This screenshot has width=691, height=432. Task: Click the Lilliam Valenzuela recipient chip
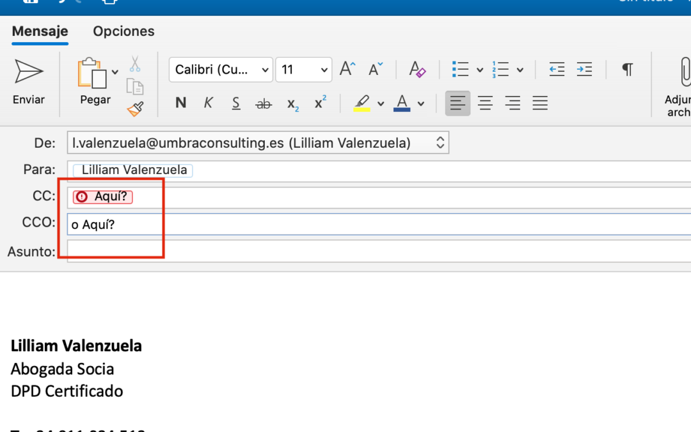134,170
